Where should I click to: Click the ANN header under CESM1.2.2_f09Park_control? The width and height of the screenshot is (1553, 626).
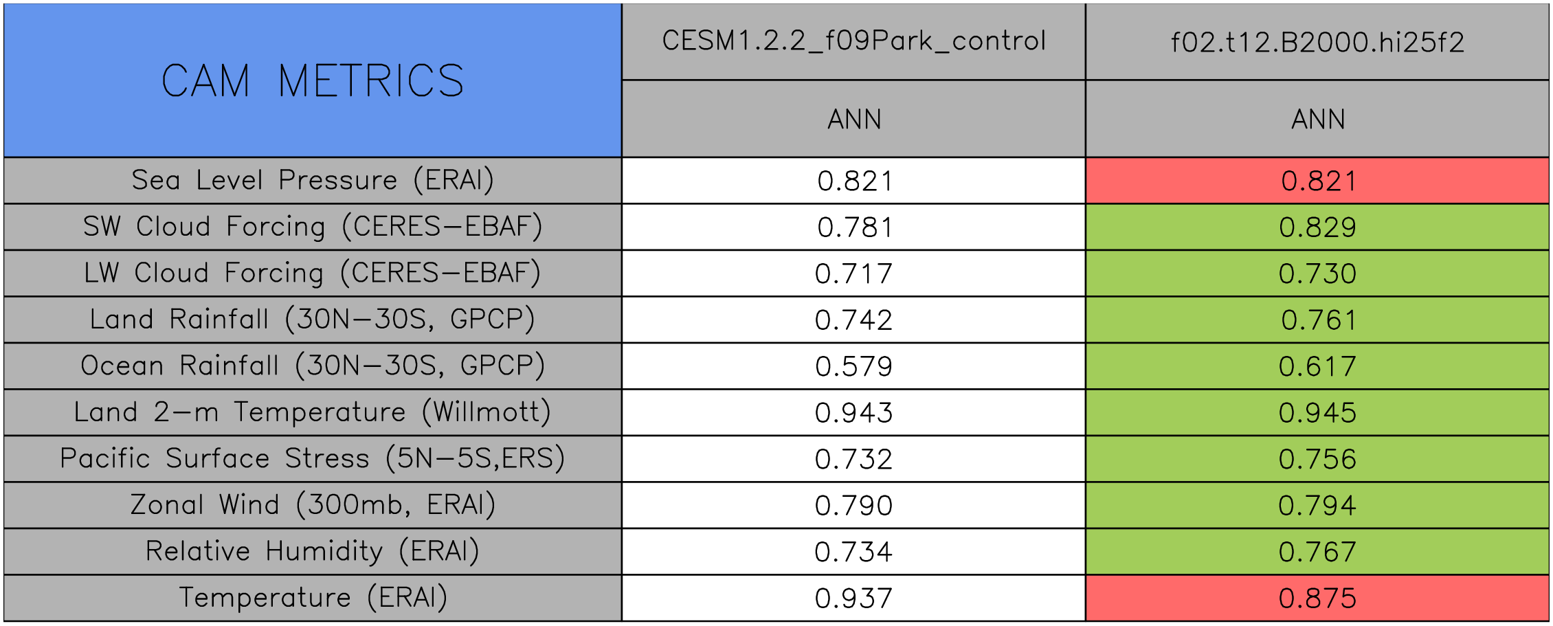(853, 119)
